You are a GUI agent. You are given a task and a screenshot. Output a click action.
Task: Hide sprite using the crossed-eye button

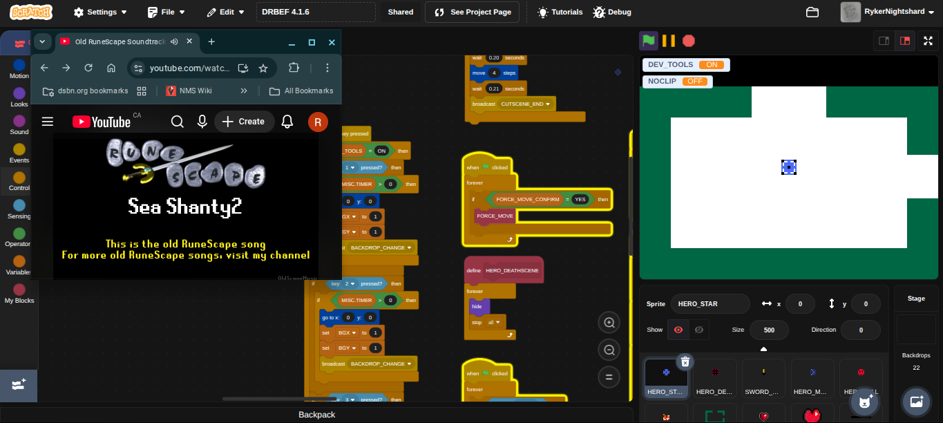(x=698, y=330)
